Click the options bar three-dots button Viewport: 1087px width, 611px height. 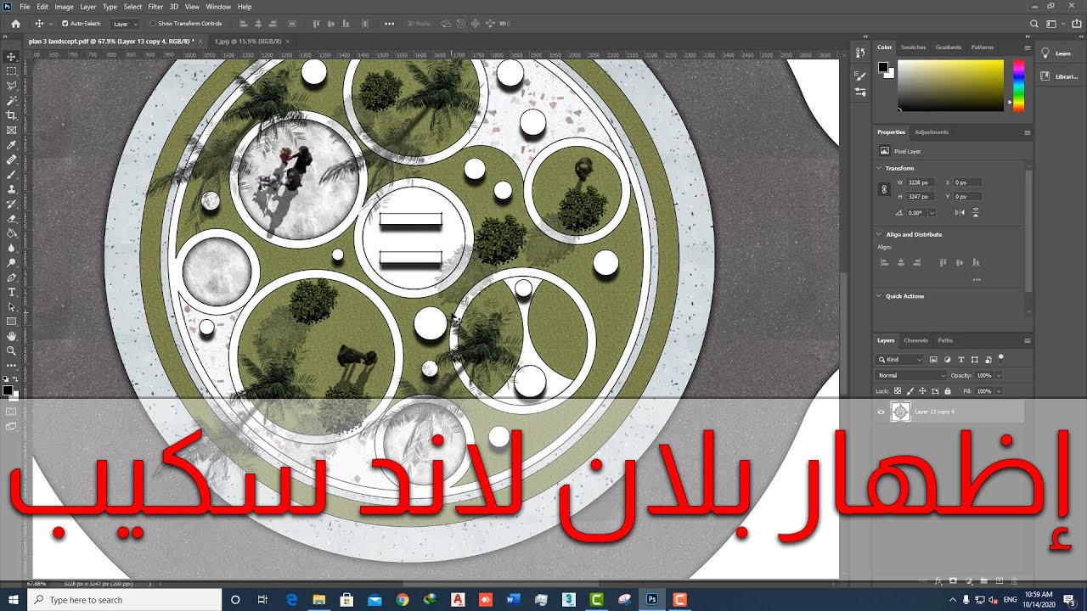[x=389, y=24]
